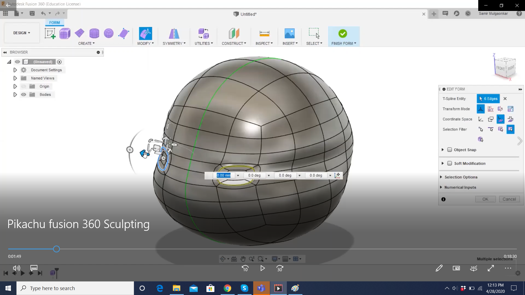Click the Undo arrow

pyautogui.click(x=43, y=13)
